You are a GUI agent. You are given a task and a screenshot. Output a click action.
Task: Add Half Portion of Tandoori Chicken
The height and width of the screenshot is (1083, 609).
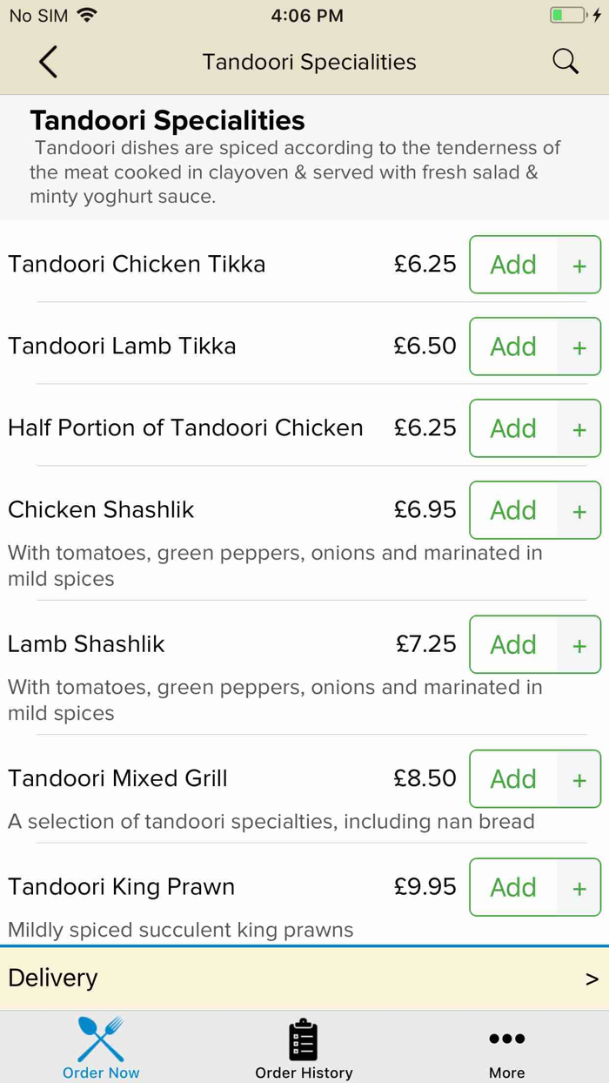click(x=513, y=428)
